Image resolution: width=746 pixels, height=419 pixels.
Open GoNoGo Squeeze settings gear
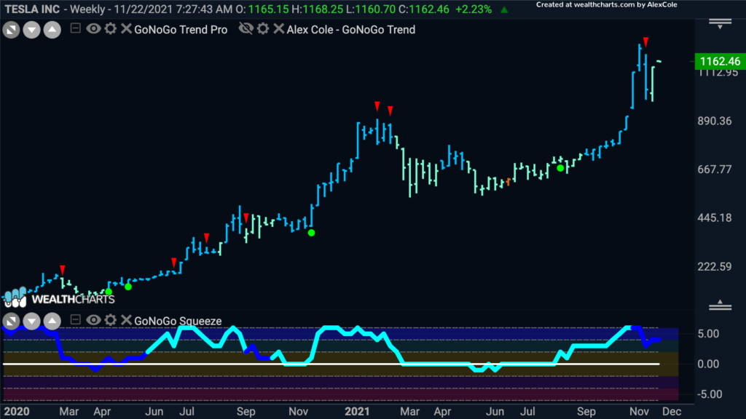pos(111,320)
